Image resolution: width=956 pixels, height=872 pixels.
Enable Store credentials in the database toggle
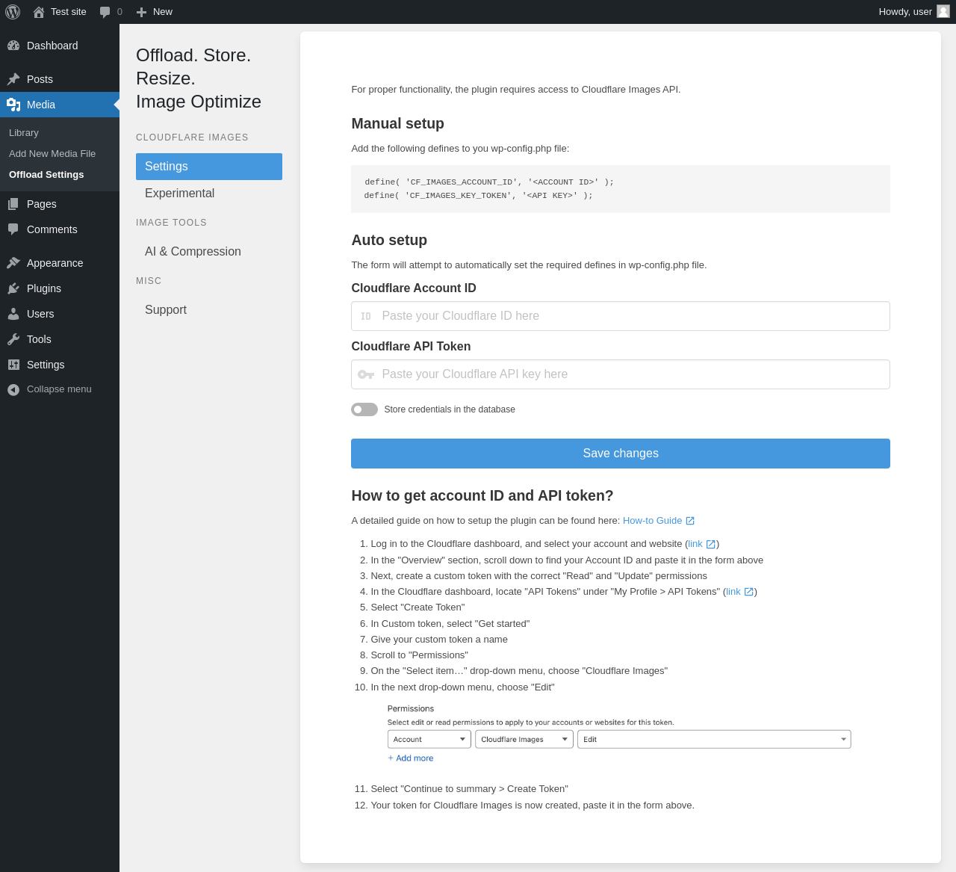pos(364,409)
